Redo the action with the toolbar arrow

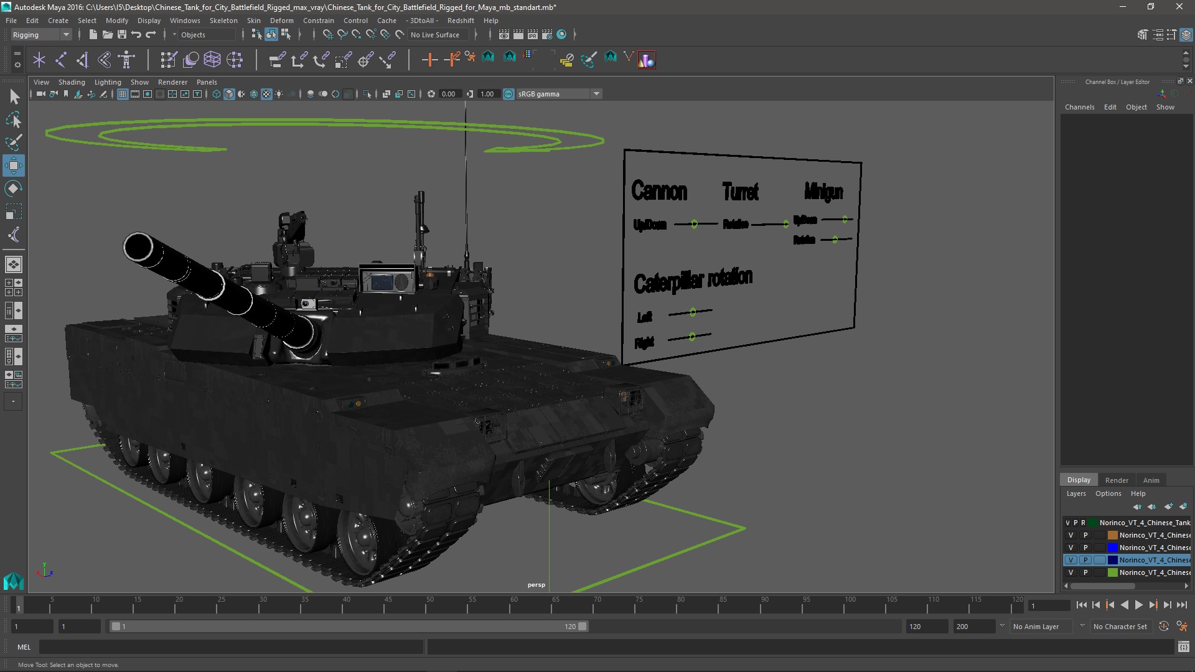[x=151, y=35]
